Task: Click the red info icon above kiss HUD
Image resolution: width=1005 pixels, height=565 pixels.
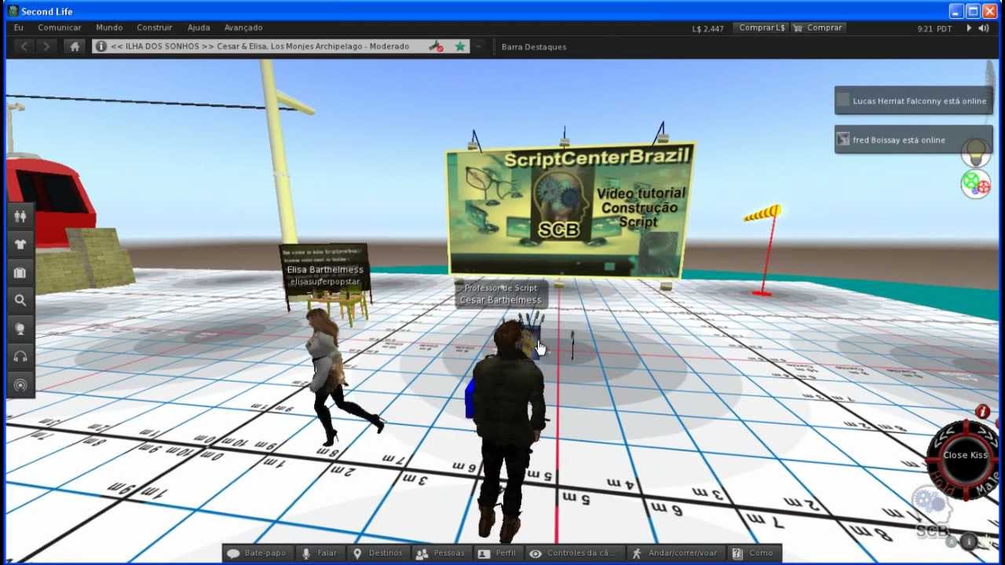Action: [982, 411]
